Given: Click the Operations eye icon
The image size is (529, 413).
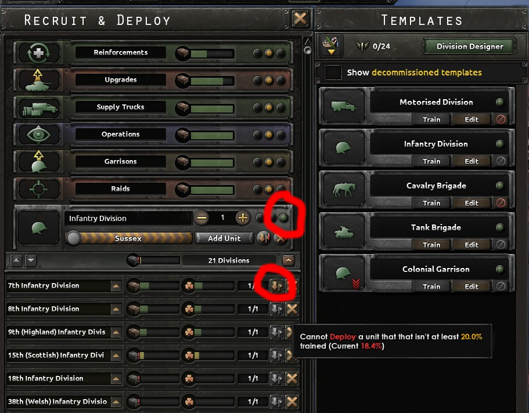Looking at the screenshot, I should (x=38, y=135).
